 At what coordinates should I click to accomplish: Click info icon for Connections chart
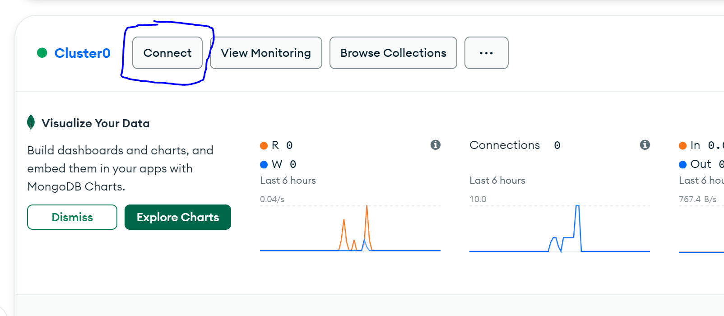645,144
